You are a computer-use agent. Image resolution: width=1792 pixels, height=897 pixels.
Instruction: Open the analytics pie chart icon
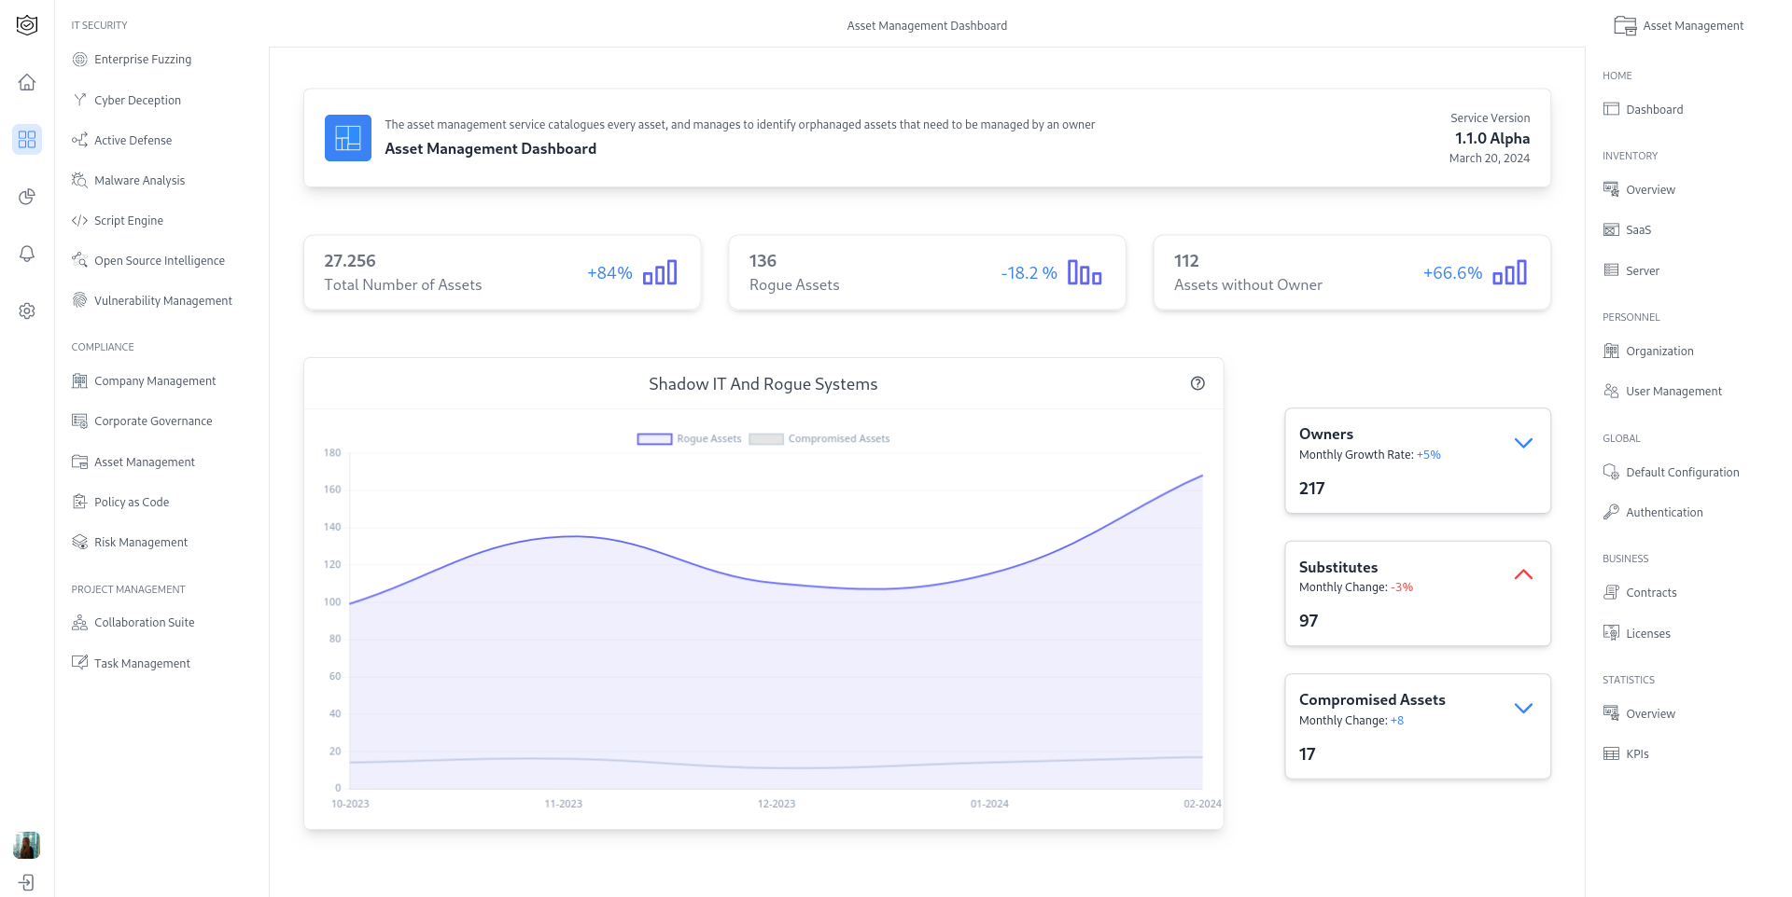click(x=27, y=197)
